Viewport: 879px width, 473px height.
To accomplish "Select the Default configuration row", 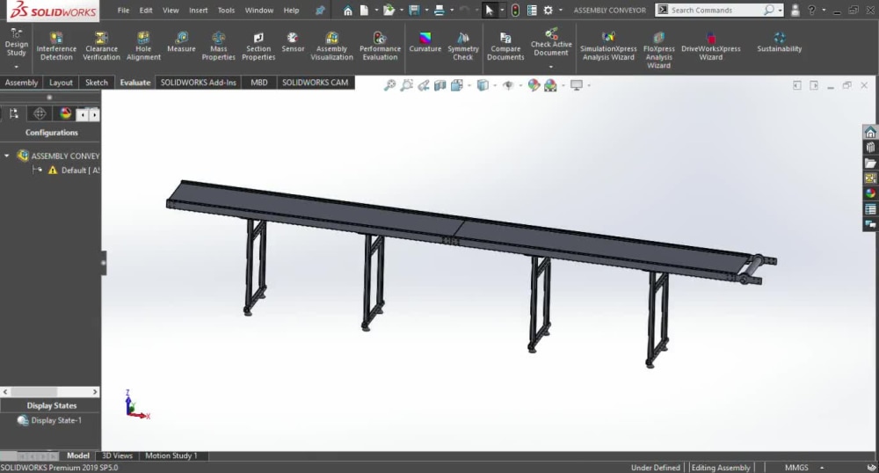I will (x=66, y=171).
